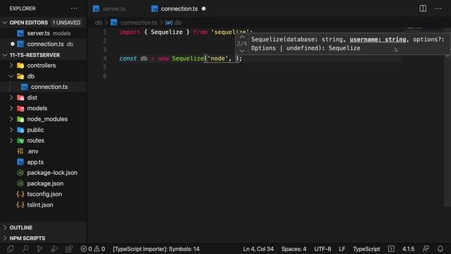Collapse the Open Editors section
Image resolution: width=451 pixels, height=254 pixels.
(5, 23)
